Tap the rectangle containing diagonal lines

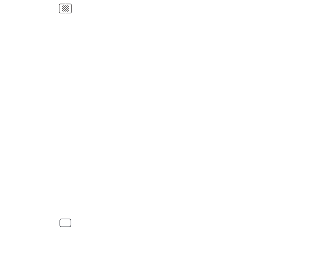pyautogui.click(x=65, y=9)
